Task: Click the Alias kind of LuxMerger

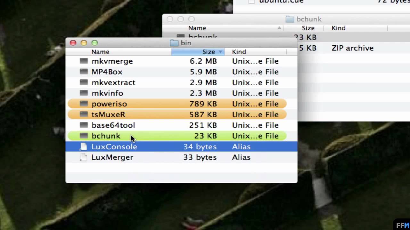Action: pos(241,157)
